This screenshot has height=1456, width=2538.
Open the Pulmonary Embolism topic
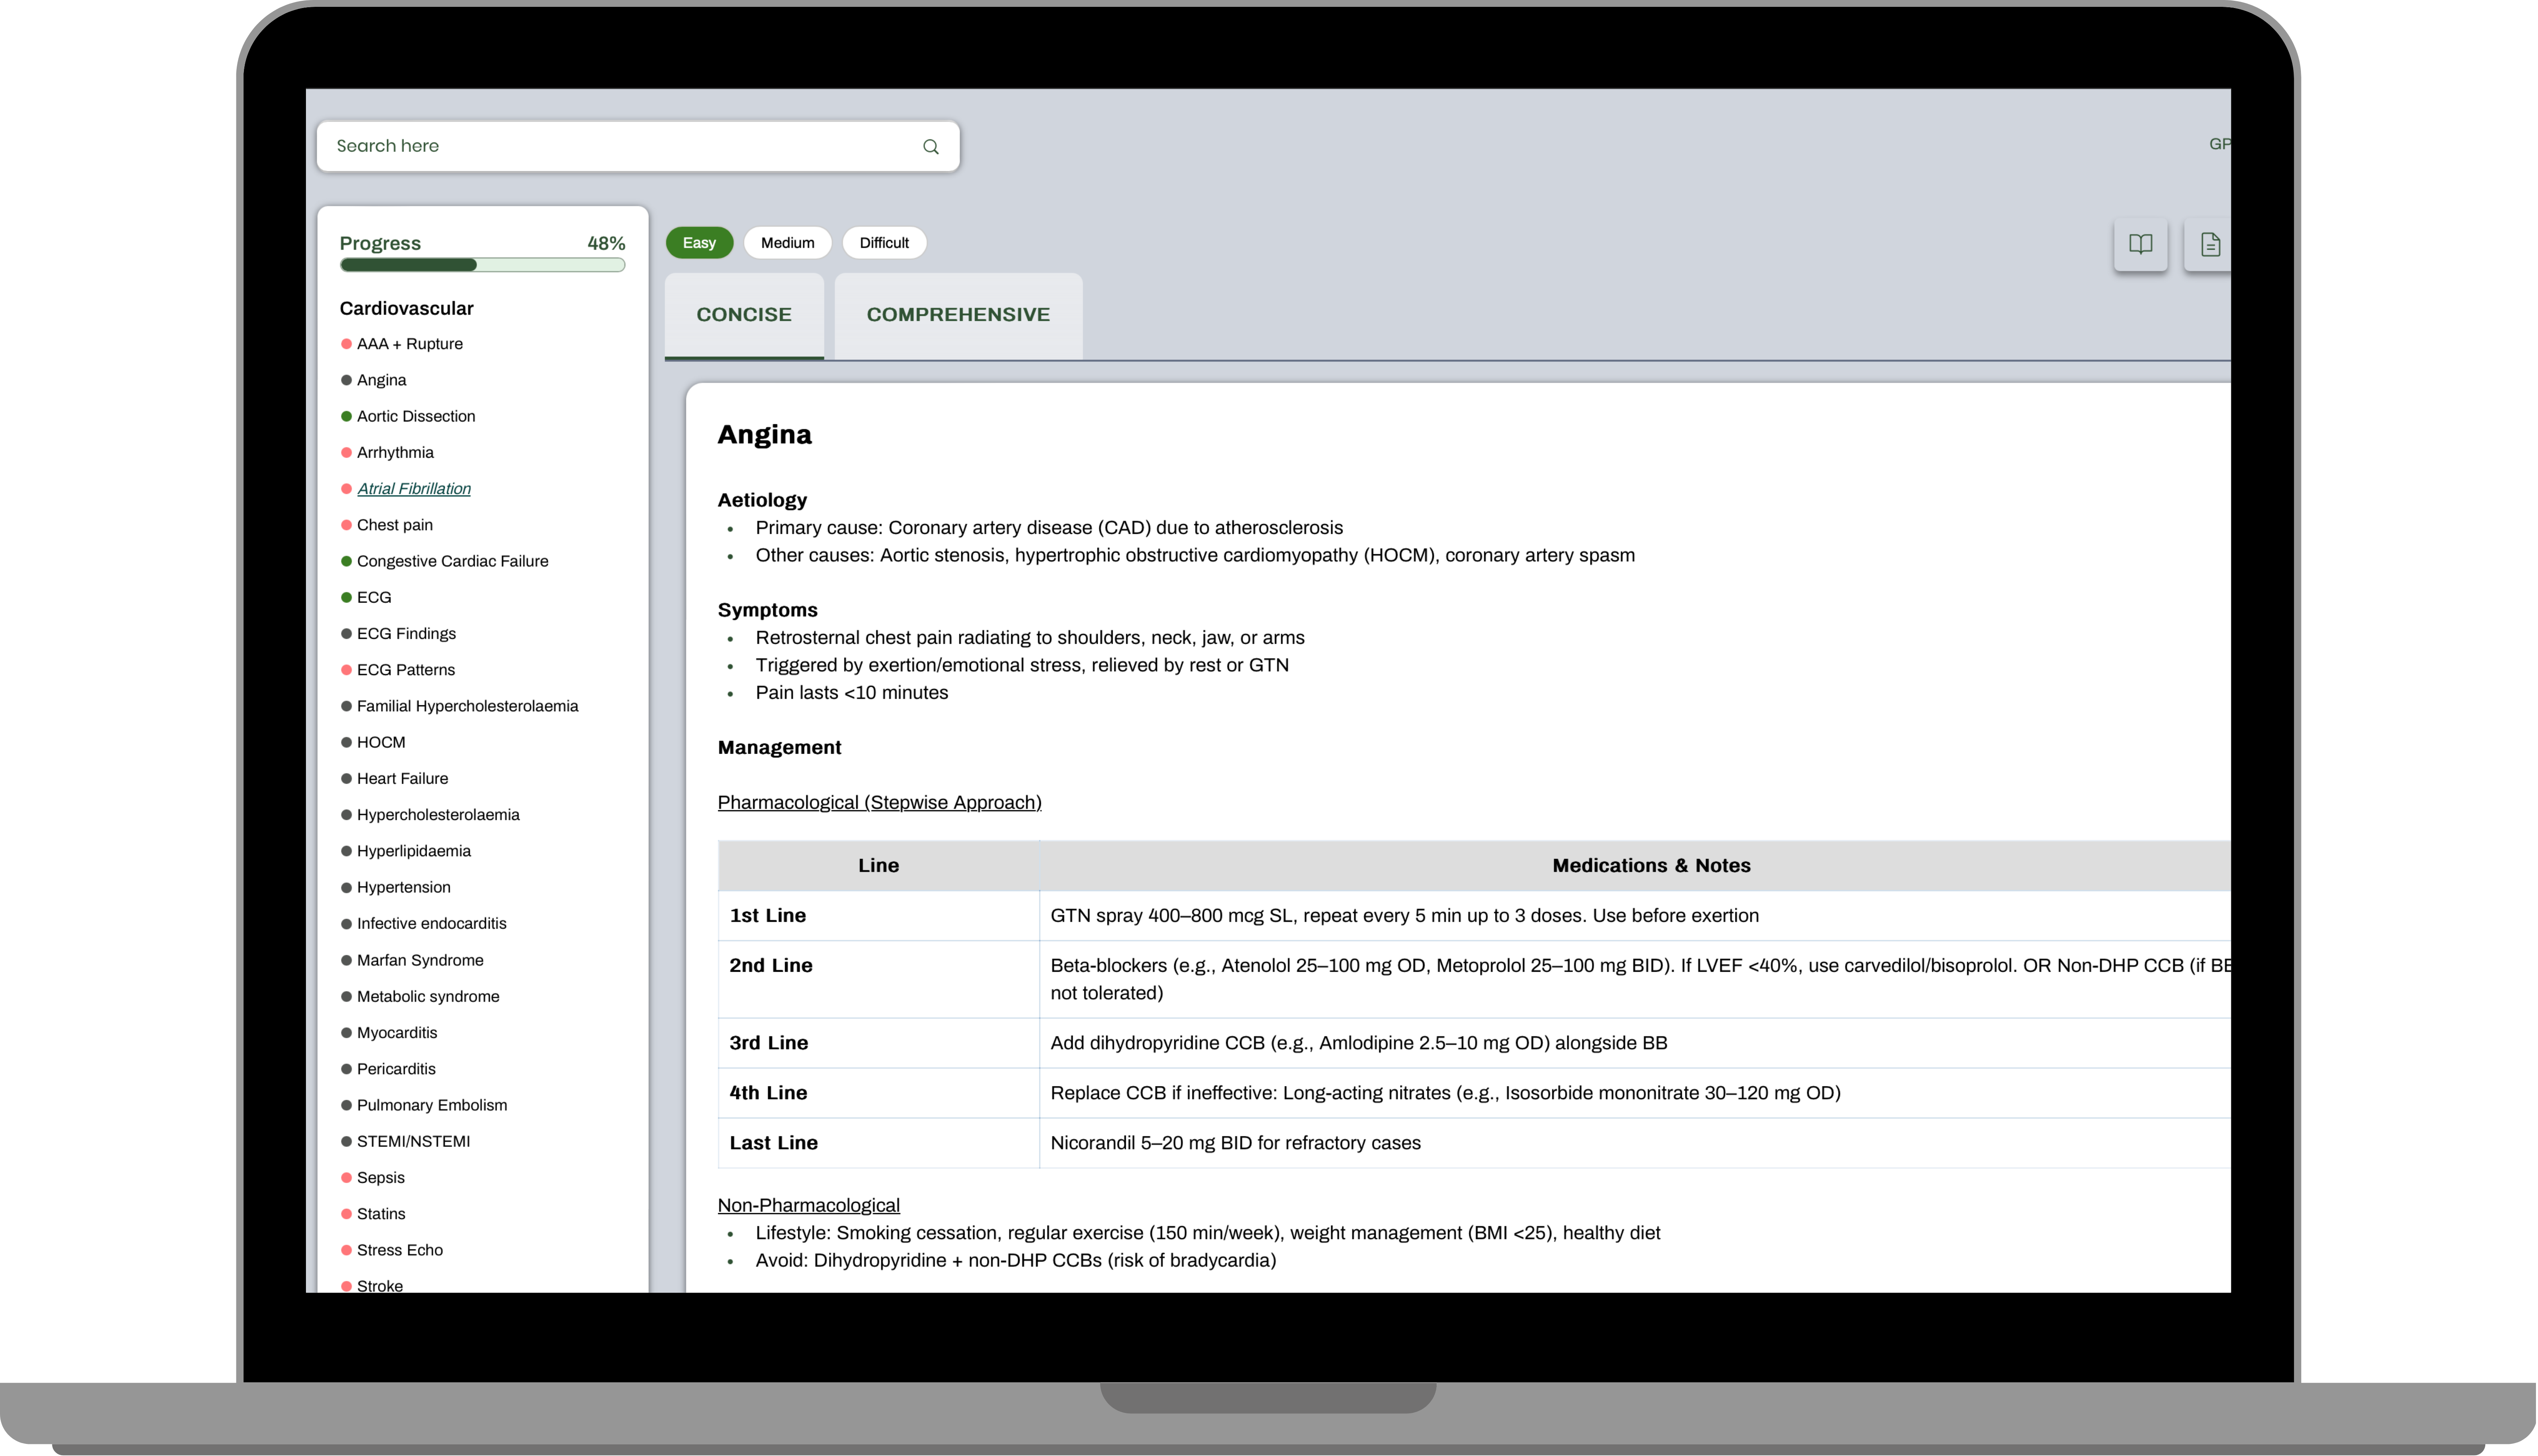[432, 1105]
